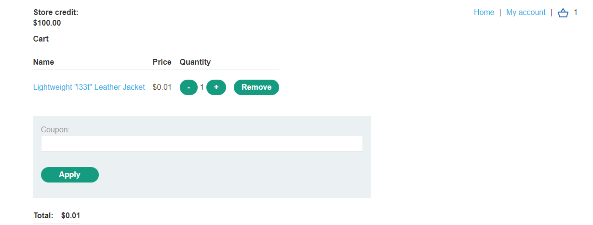
Task: Click the Cart heading
Action: pyautogui.click(x=41, y=39)
